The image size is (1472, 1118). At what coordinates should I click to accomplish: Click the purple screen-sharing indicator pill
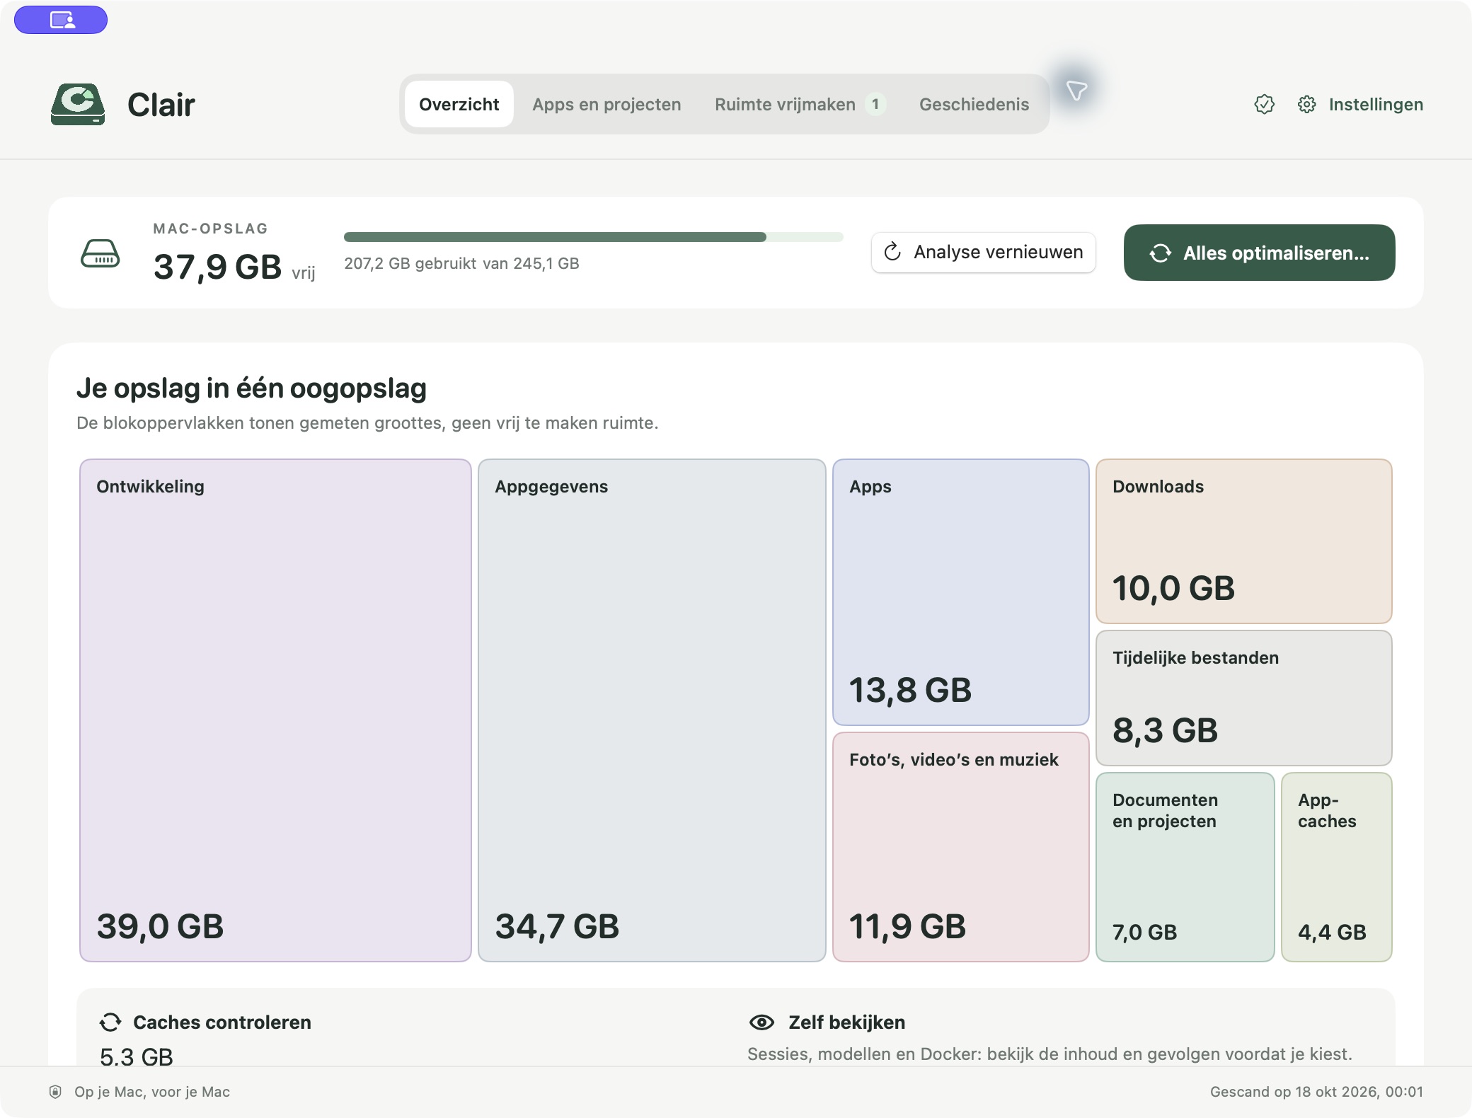[x=61, y=20]
